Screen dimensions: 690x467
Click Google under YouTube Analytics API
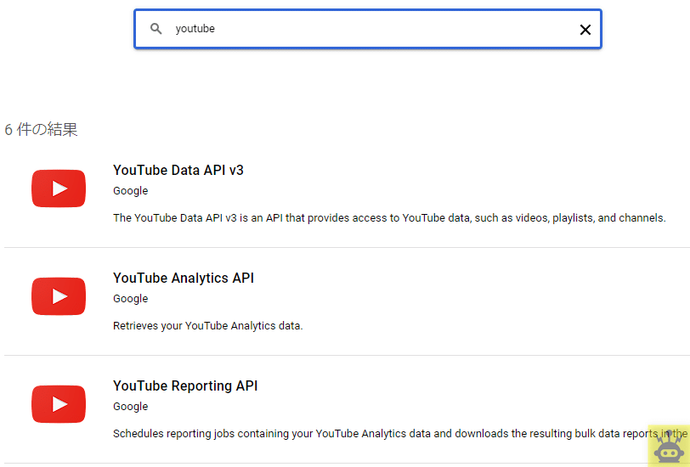(131, 299)
